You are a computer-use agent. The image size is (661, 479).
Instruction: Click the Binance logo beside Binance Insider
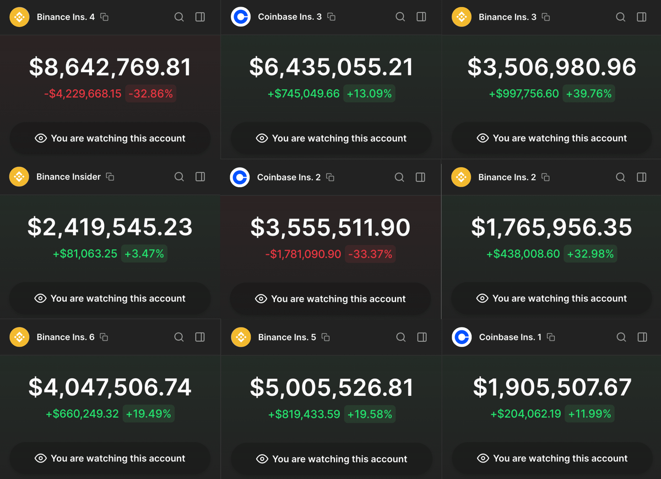pyautogui.click(x=19, y=177)
